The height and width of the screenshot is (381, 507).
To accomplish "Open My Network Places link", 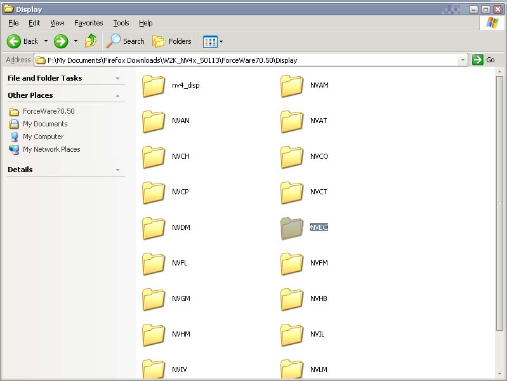I will [51, 149].
